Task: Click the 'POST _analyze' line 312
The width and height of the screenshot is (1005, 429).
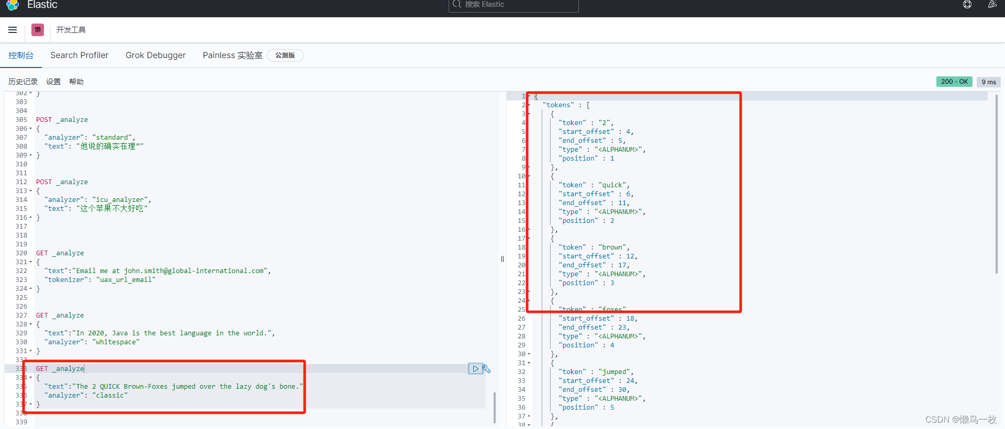Action: 62,182
